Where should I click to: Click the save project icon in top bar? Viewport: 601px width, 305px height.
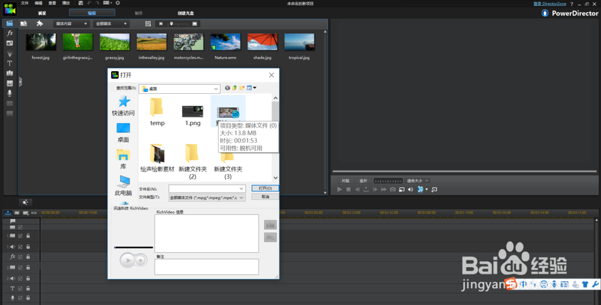click(81, 3)
